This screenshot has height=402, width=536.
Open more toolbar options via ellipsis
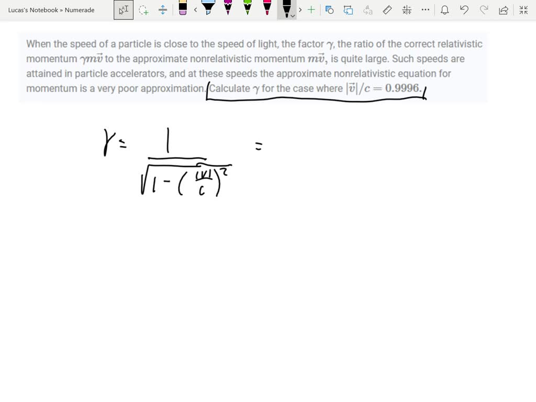[x=425, y=10]
